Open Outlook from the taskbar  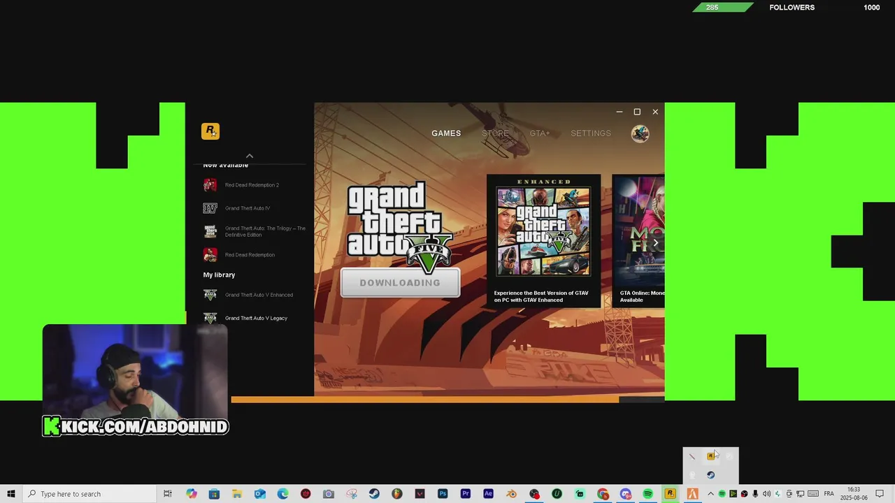coord(260,494)
